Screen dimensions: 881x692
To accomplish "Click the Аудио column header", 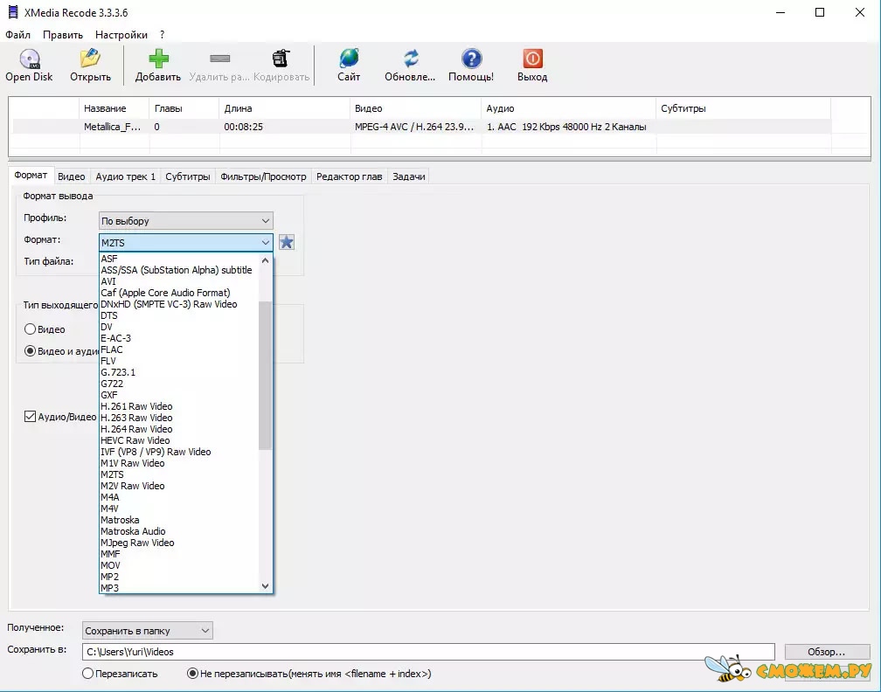I will (568, 108).
